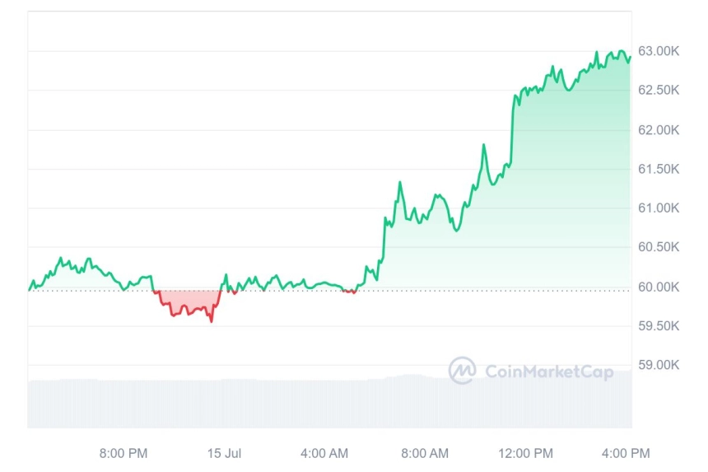
Task: Click the green shaded area under the price line
Action: [x=542, y=203]
